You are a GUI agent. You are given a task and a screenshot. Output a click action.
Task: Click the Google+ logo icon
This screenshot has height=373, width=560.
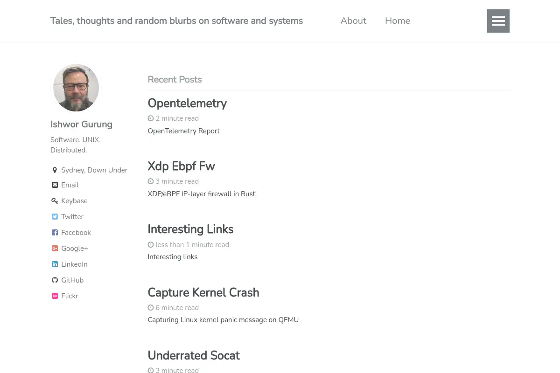tap(55, 249)
